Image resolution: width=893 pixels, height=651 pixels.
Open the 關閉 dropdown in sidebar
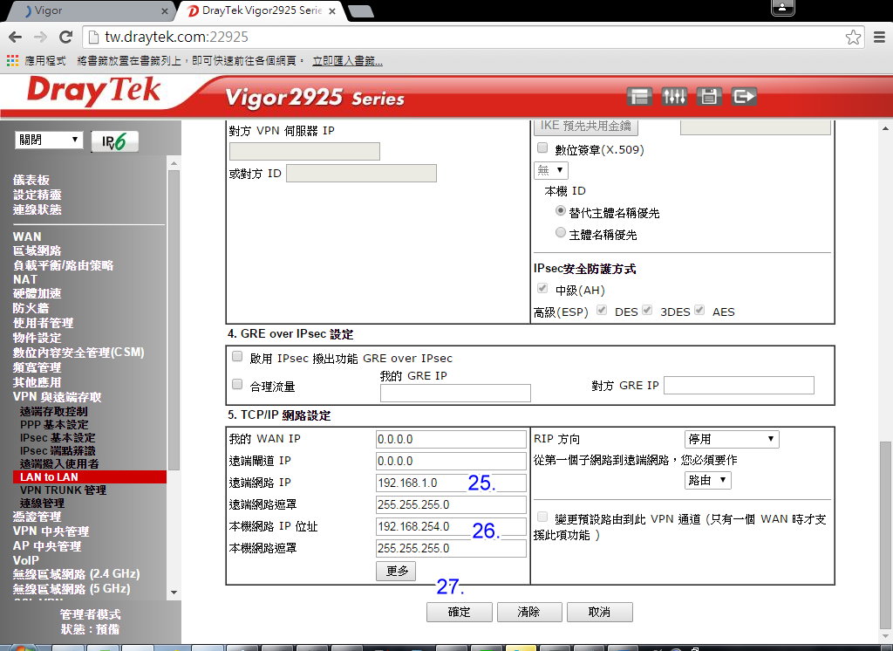pos(49,140)
